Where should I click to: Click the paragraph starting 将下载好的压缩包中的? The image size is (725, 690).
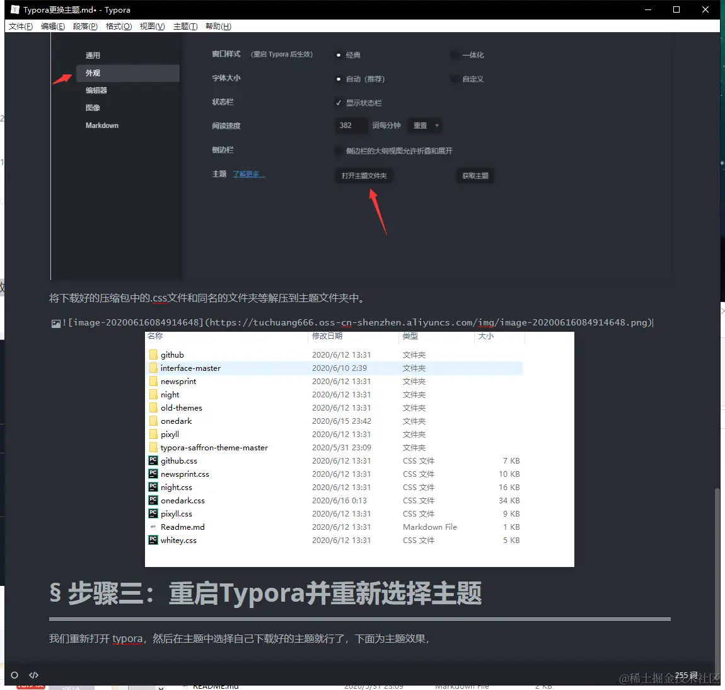tap(206, 298)
